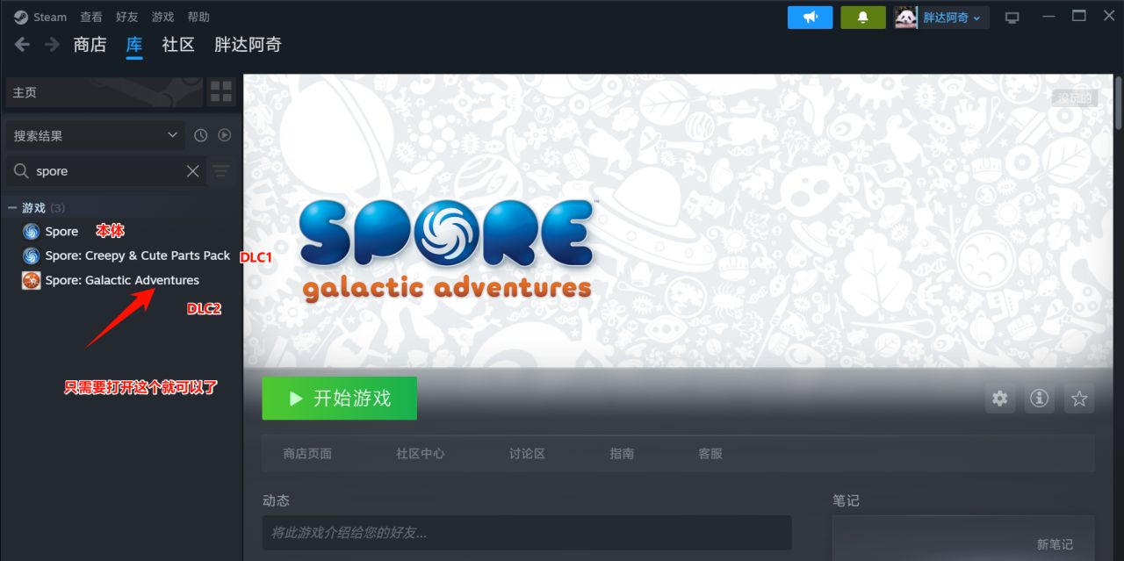Viewport: 1124px width, 561px height.
Task: Switch library to grid view icon
Action: [x=221, y=92]
